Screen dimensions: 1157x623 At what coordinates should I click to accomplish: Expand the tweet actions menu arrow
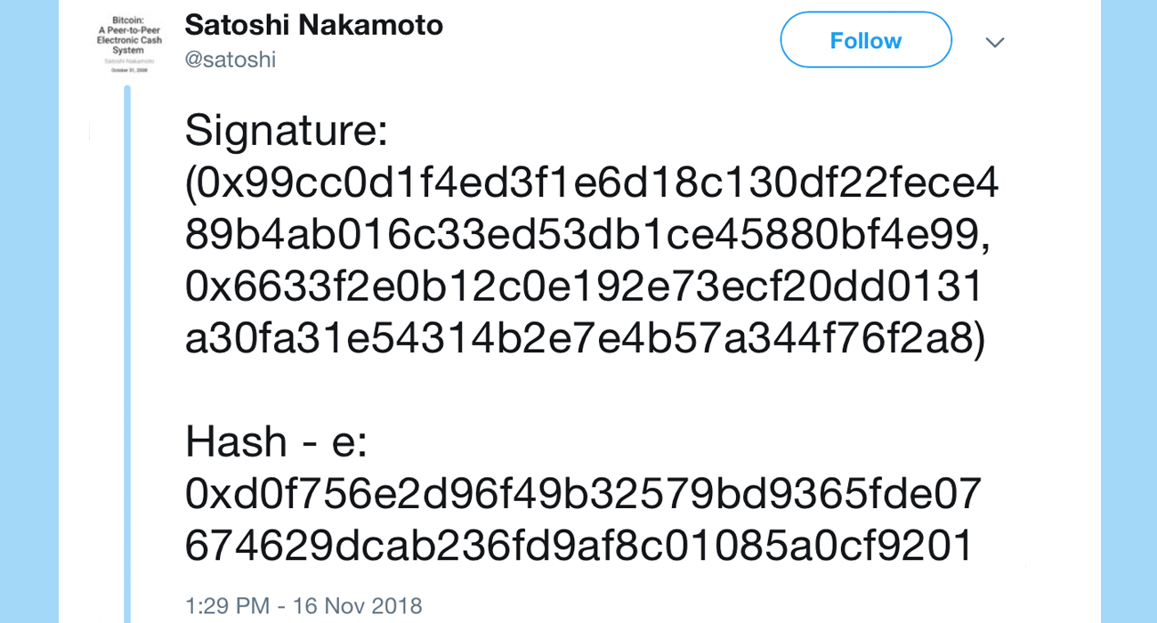995,41
